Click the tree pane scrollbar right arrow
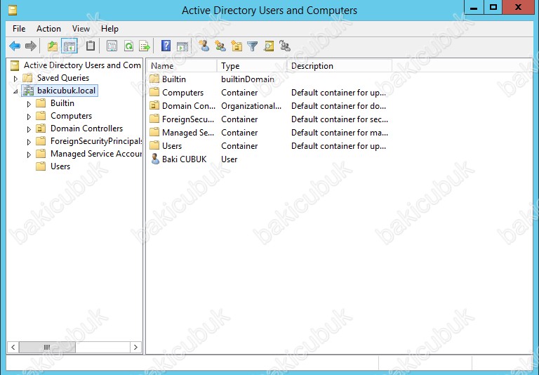The width and height of the screenshot is (539, 375). click(x=135, y=347)
